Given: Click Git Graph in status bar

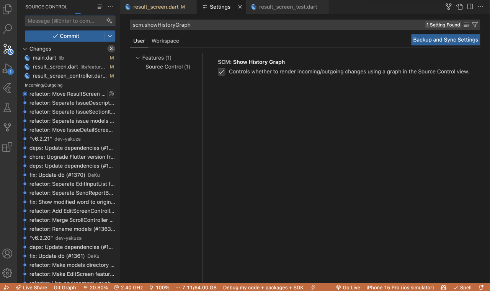Looking at the screenshot, I should (65, 288).
